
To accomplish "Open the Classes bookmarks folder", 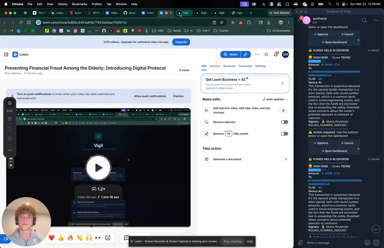I will (x=221, y=31).
